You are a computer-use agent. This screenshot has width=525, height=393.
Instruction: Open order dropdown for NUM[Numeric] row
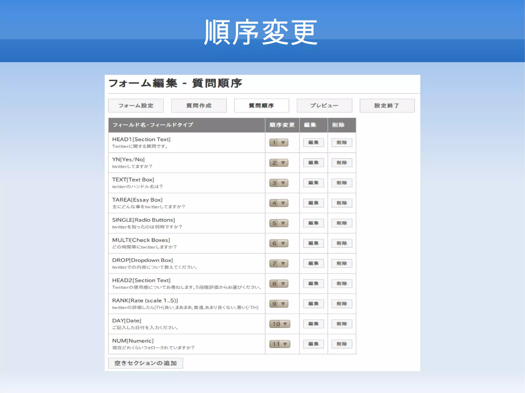pyautogui.click(x=280, y=344)
